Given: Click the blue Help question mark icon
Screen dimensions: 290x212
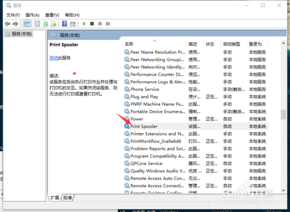Looking at the screenshot, I should tap(64, 24).
